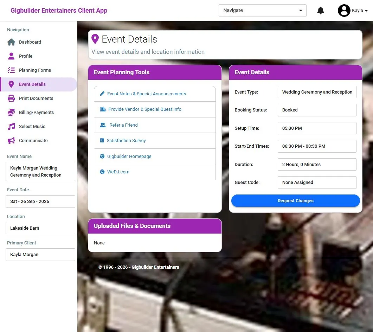373x332 pixels.
Task: Click the Event Type field
Action: pyautogui.click(x=317, y=92)
